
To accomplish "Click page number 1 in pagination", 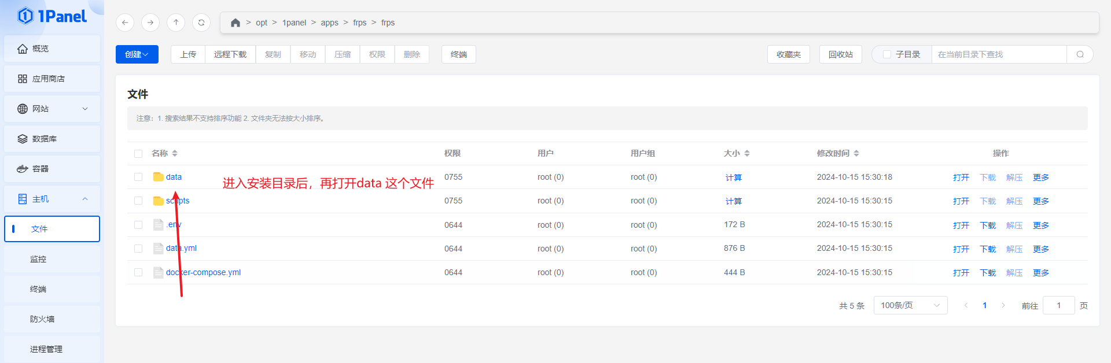I will (x=984, y=305).
